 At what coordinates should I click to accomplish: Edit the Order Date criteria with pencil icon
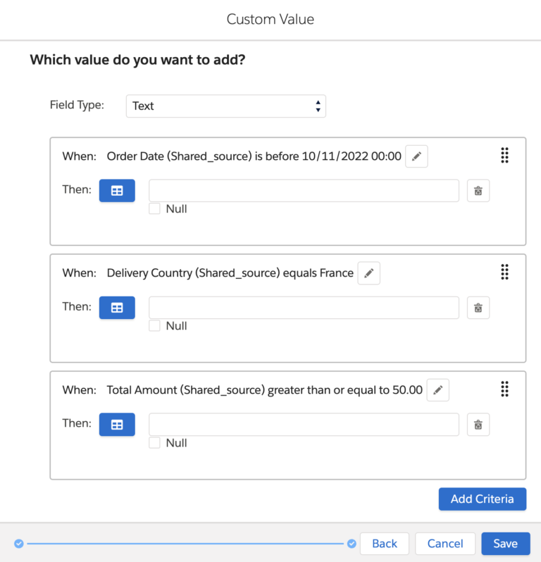(416, 156)
